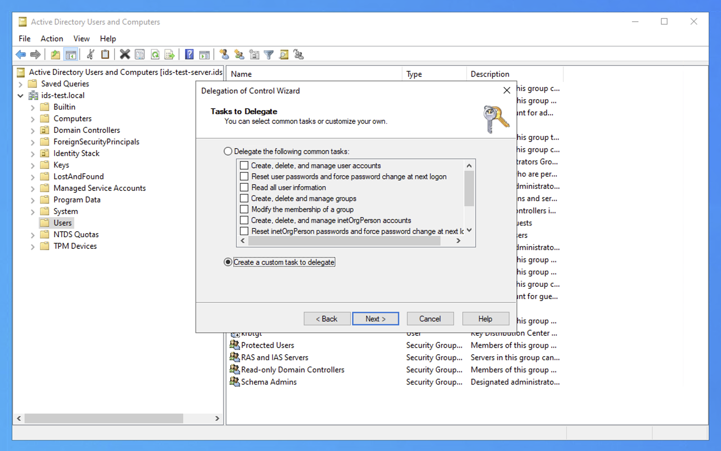721x451 pixels.
Task: Expand the Domain Controllers node
Action: [x=33, y=131]
